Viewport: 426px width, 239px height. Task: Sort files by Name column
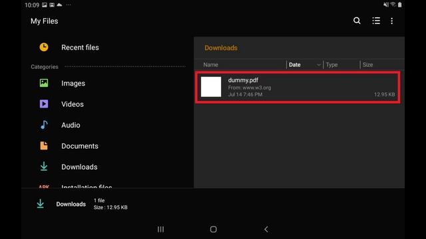[x=210, y=65]
